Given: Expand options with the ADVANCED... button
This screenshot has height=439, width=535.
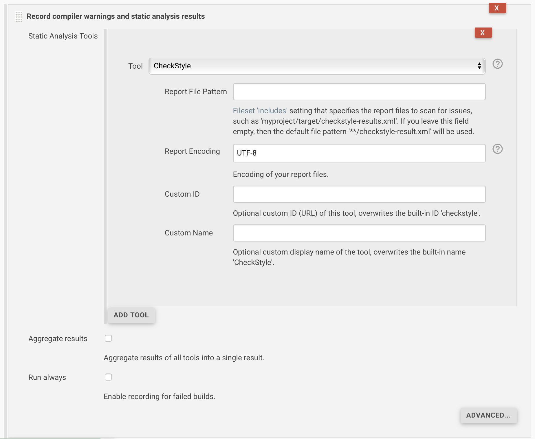Looking at the screenshot, I should tap(488, 415).
